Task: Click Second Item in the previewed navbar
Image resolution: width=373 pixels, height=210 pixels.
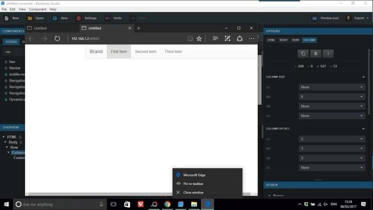Action: click(x=146, y=51)
